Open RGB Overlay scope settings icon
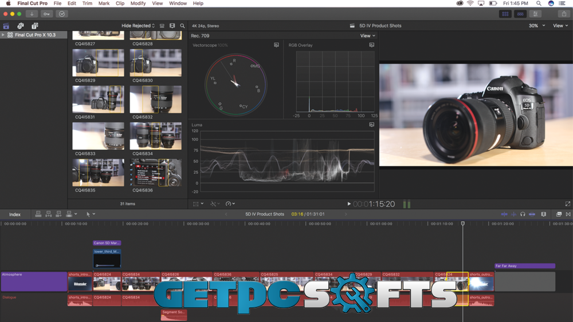This screenshot has width=573, height=322. point(372,45)
